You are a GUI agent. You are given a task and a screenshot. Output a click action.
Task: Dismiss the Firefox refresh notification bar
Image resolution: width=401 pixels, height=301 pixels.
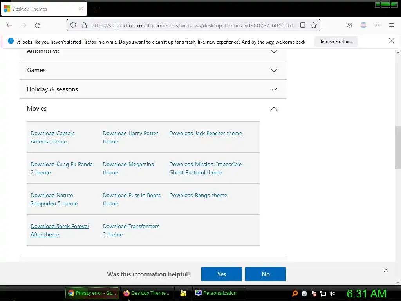coord(391,41)
